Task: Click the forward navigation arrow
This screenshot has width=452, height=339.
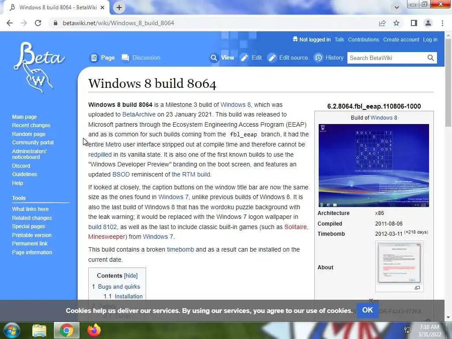Action: 24,23
